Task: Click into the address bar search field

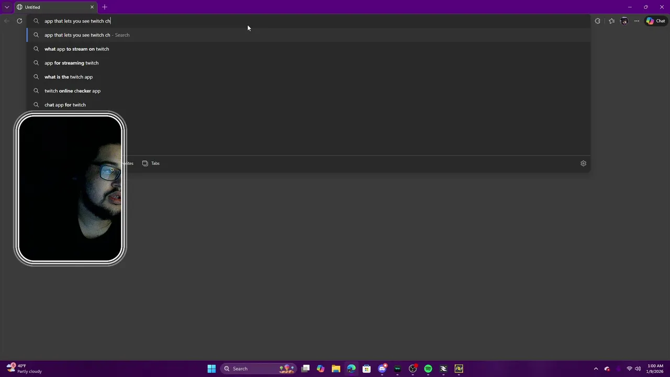Action: click(x=309, y=21)
